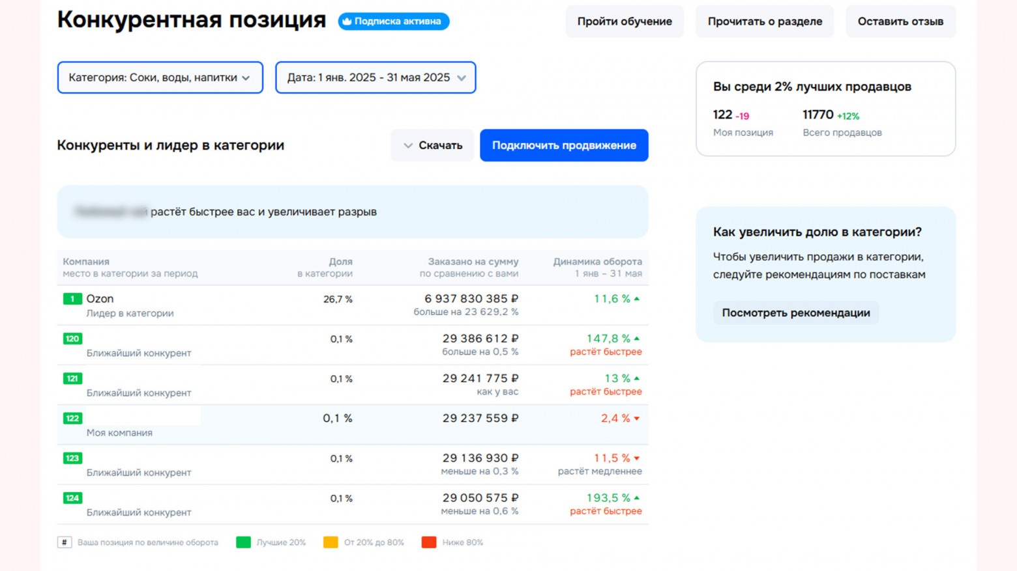Click the green rank 1 badge for Ozon
1017x571 pixels.
click(x=72, y=299)
